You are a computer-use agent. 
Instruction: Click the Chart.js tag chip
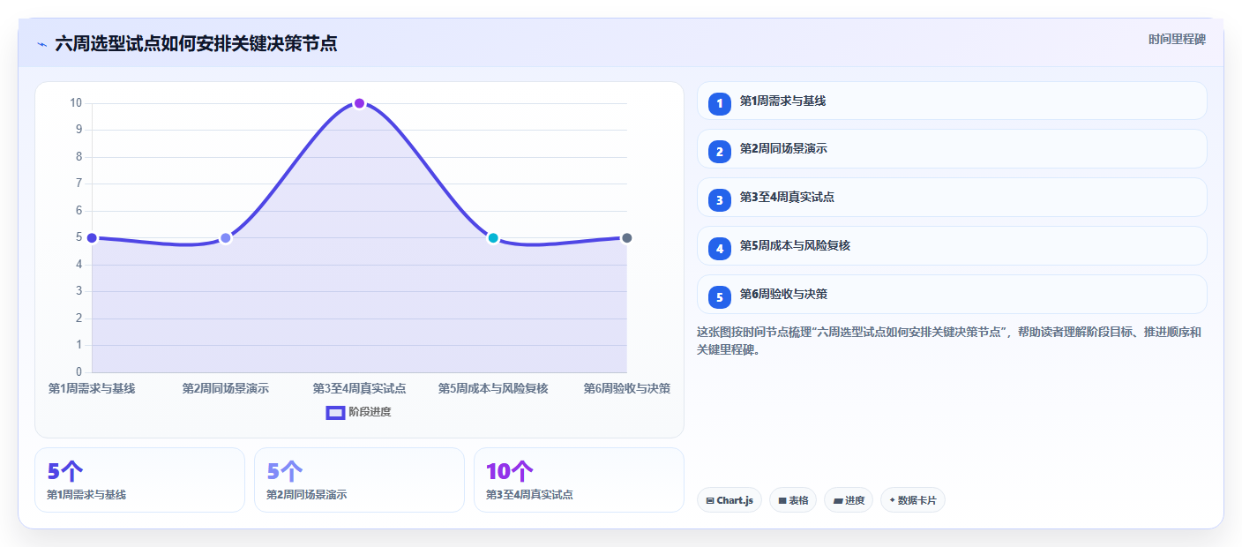[729, 500]
